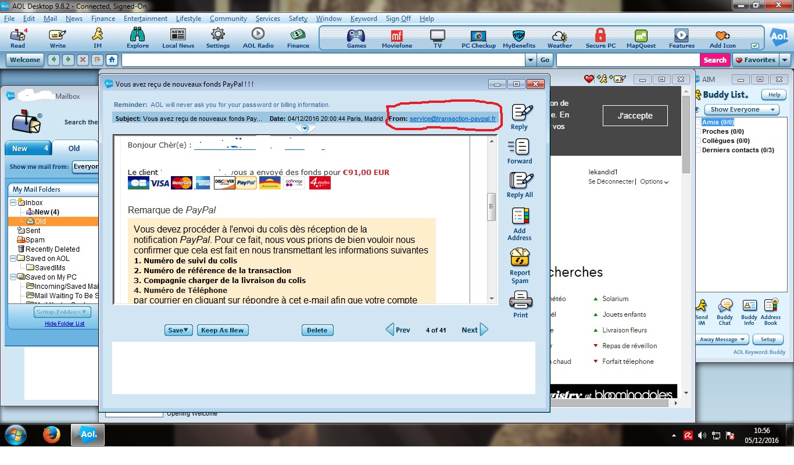Open the Finance toolbar icon
Screen dimensions: 794x465
(x=298, y=38)
